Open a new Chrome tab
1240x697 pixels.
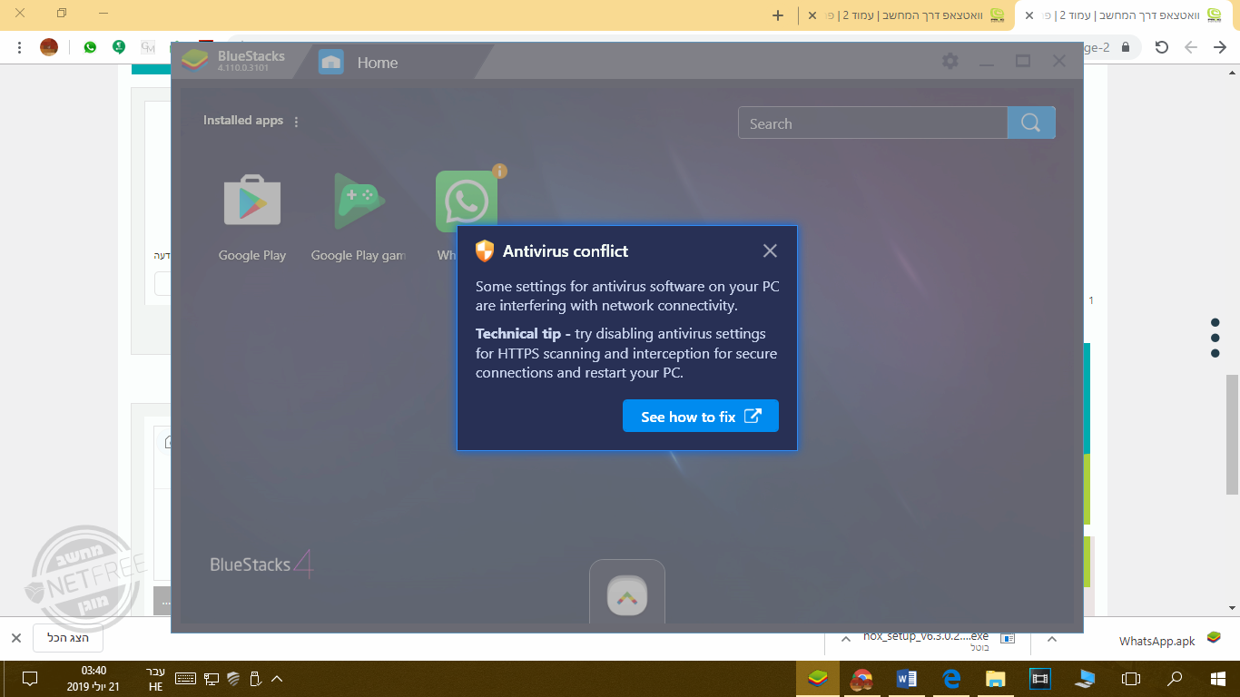(x=778, y=15)
